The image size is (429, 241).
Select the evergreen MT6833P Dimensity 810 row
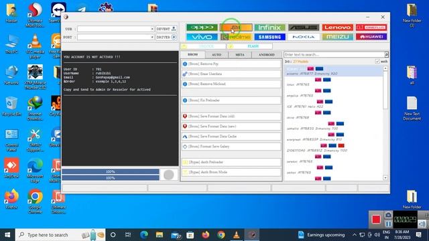click(x=333, y=137)
